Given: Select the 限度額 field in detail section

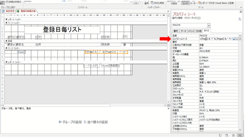Looking at the screenshot, I should click(111, 45).
